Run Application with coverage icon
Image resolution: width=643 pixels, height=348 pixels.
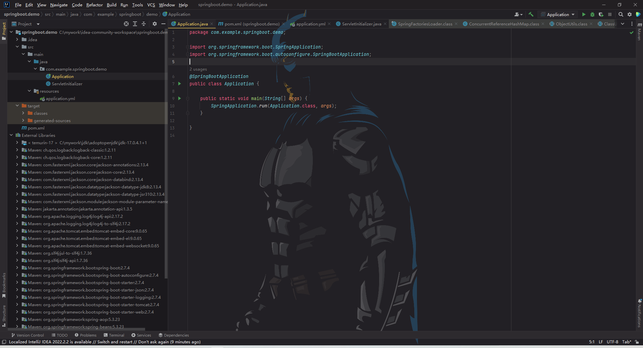pyautogui.click(x=601, y=14)
